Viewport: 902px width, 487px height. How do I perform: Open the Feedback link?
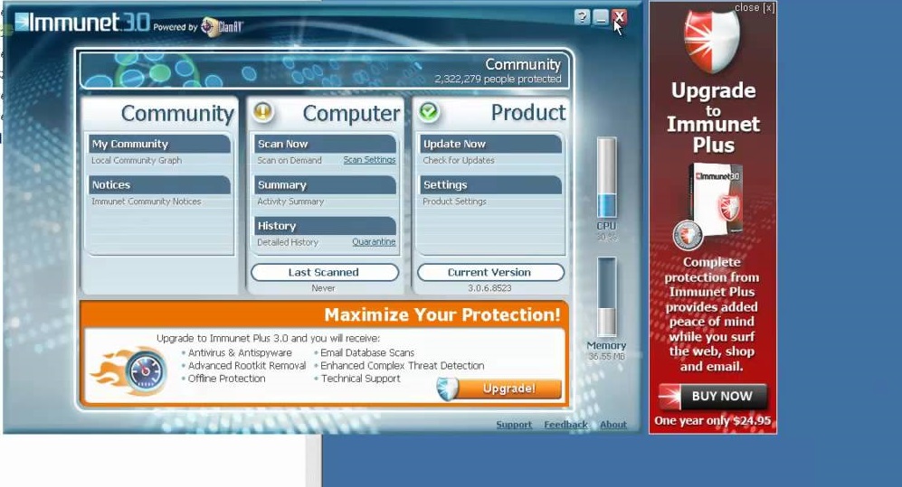[566, 425]
